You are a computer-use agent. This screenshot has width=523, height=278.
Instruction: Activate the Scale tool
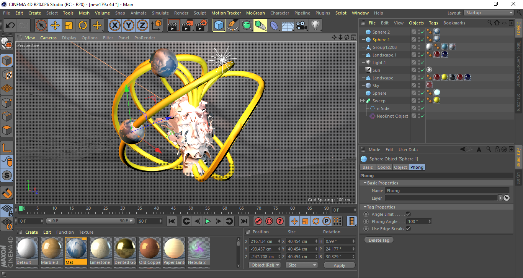click(69, 26)
